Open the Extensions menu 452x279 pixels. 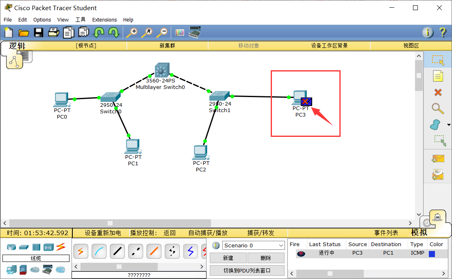tap(104, 19)
